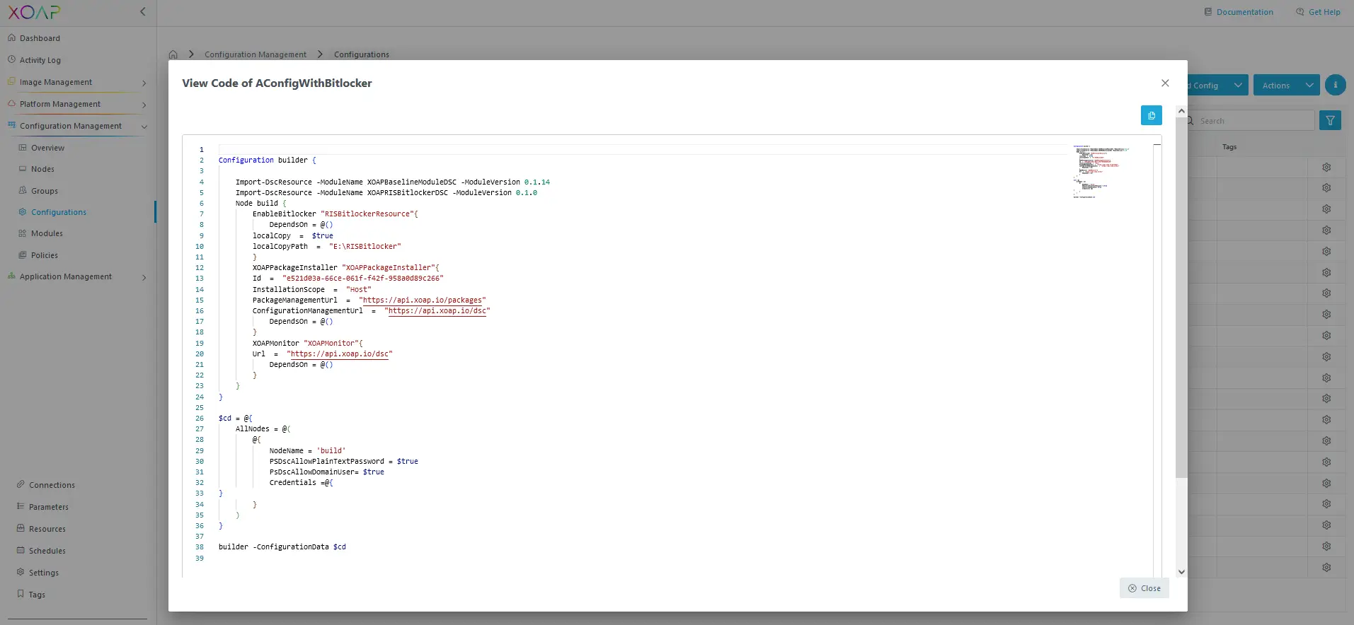Expand Platform Management menu
Viewport: 1354px width, 625px height.
click(x=78, y=105)
